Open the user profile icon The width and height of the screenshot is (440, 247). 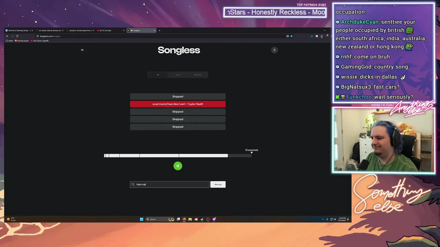[x=274, y=50]
